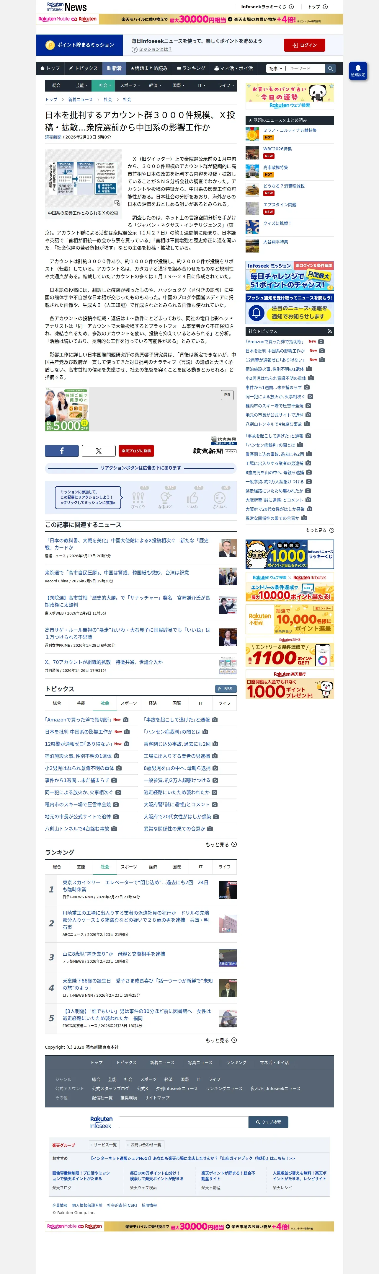Click arrow icon by sidebar もっと見る
The height and width of the screenshot is (1274, 379).
coord(331,530)
